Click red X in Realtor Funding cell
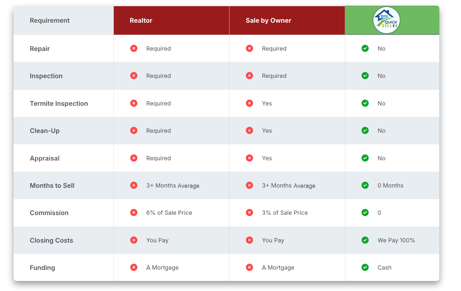Screen dimensions: 461x291 [x=134, y=267]
